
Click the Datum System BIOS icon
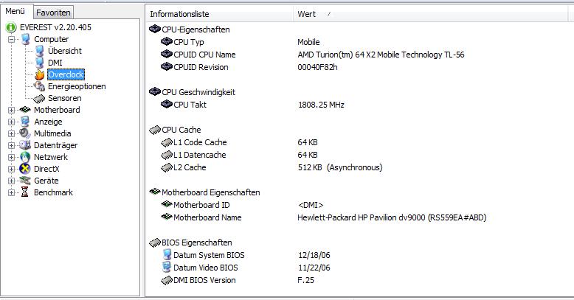(167, 254)
